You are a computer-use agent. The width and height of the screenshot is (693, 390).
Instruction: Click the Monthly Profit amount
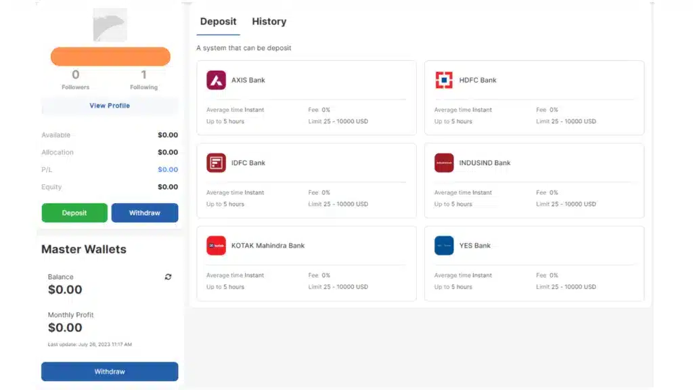tap(65, 328)
